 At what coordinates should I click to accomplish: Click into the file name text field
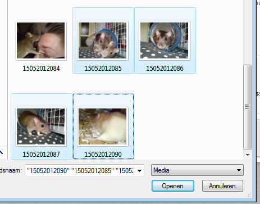coord(80,170)
